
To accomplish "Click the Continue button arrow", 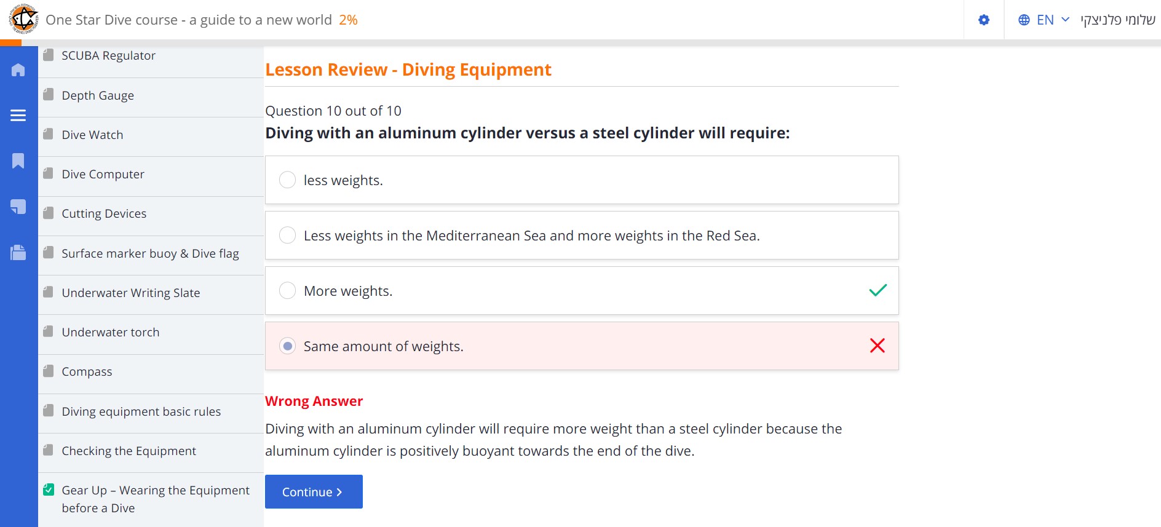I will 339,492.
